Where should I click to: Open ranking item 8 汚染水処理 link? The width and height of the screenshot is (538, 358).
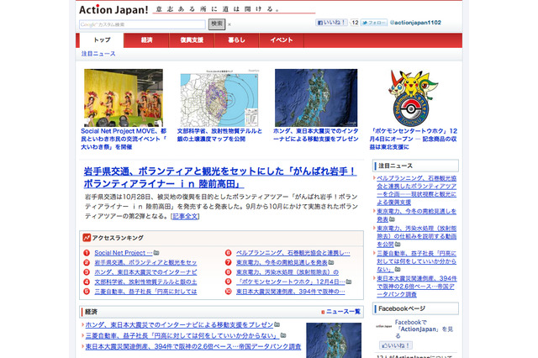point(287,272)
